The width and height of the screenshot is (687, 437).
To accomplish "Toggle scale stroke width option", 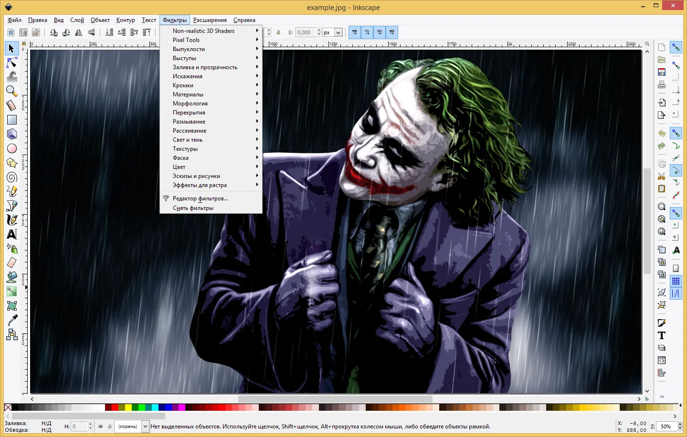I will [x=354, y=32].
